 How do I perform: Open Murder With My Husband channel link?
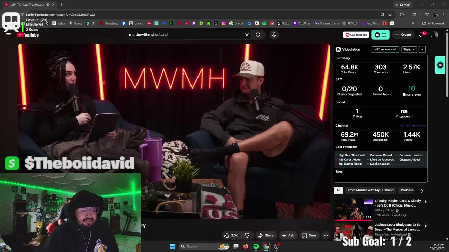point(390,234)
